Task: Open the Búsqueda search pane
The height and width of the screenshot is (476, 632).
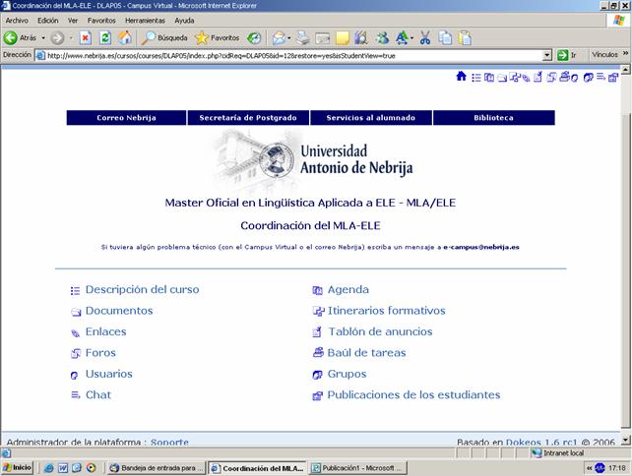Action: (164, 37)
